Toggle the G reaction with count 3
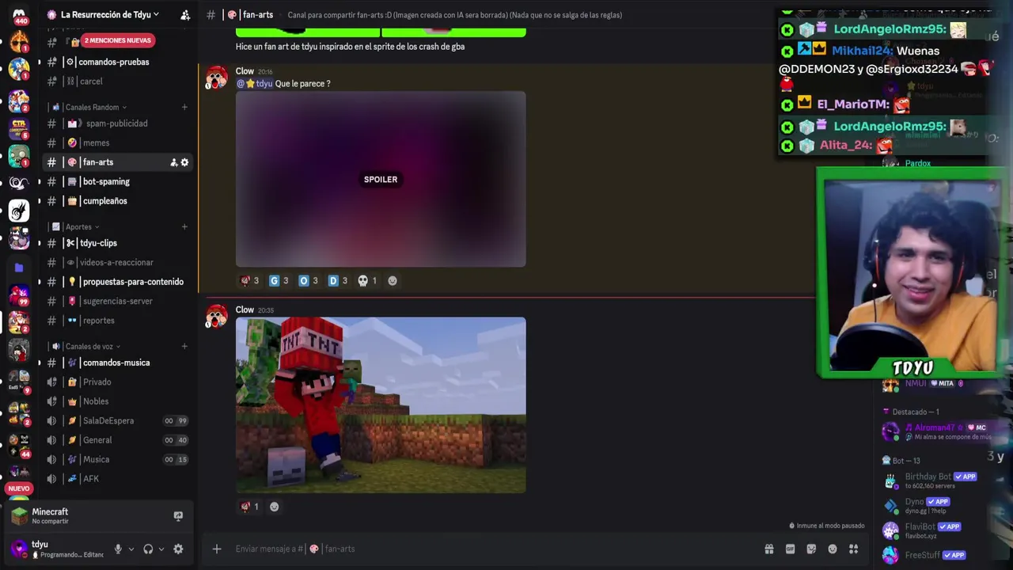 click(x=279, y=280)
